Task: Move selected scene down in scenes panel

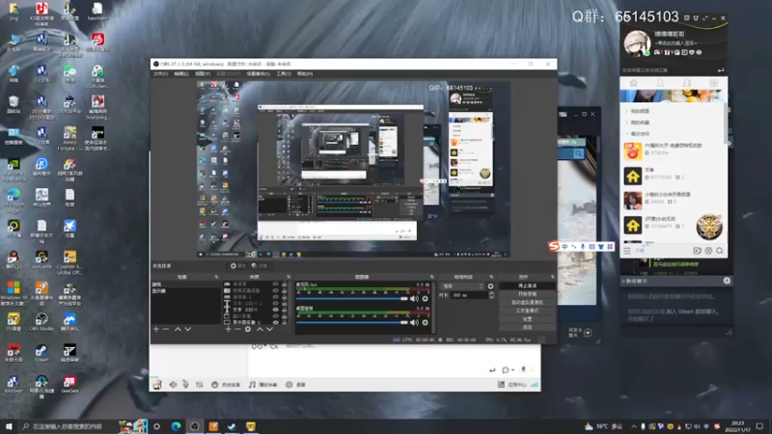Action: 187,329
